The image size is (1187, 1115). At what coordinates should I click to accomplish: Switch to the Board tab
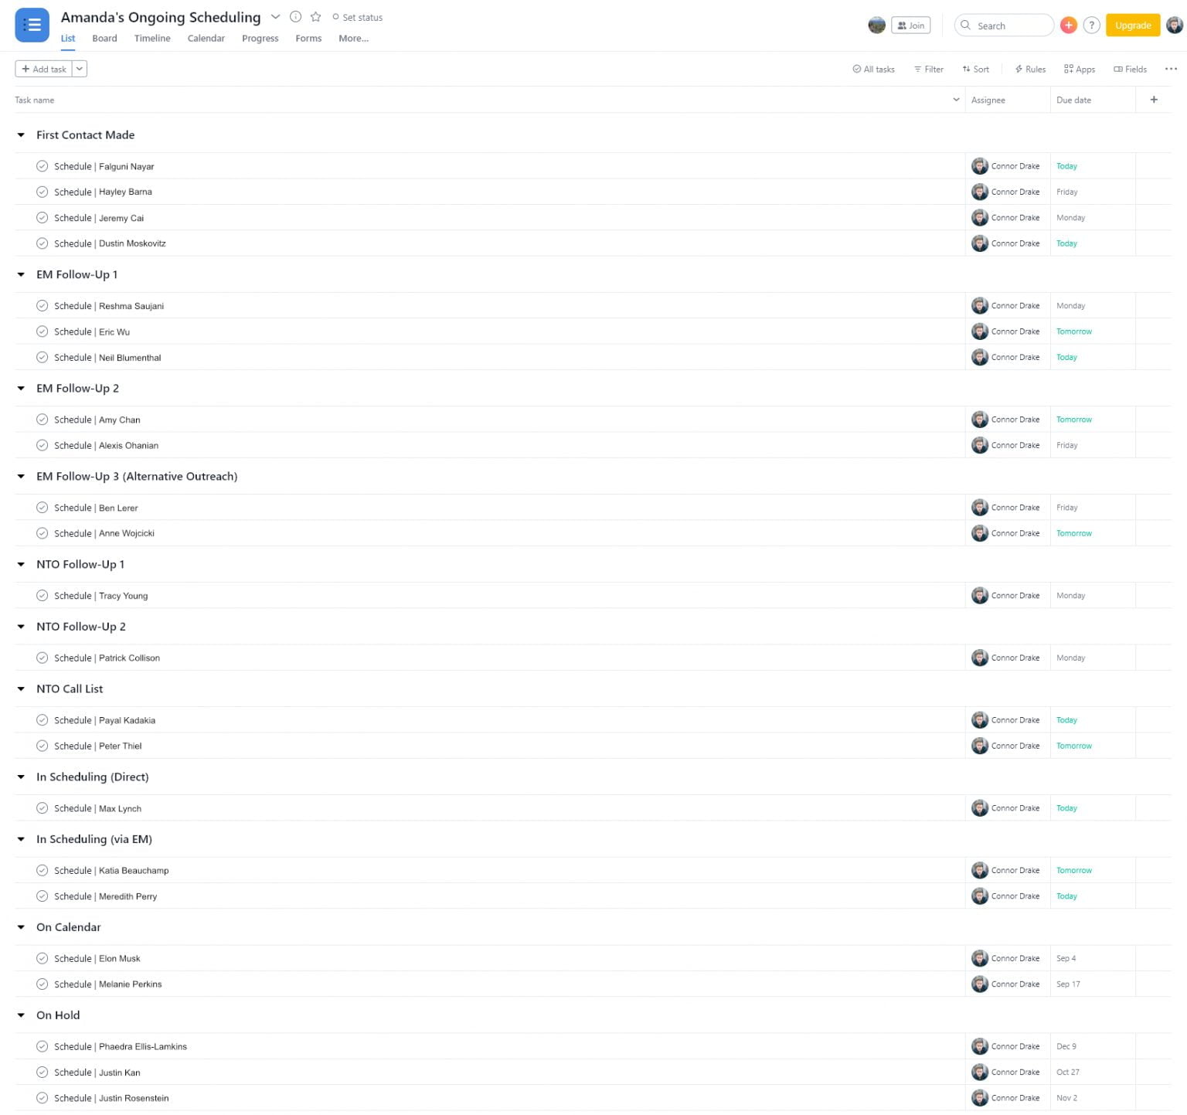[104, 38]
